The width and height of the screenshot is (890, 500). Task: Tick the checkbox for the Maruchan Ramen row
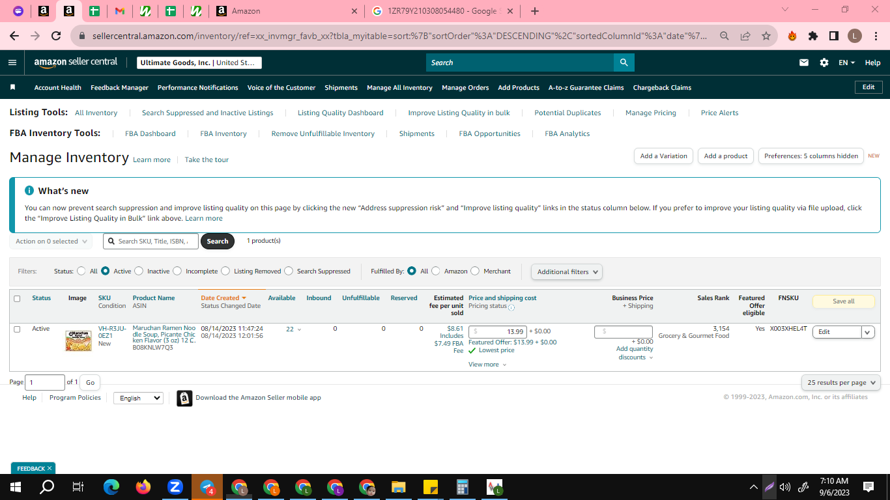17,329
